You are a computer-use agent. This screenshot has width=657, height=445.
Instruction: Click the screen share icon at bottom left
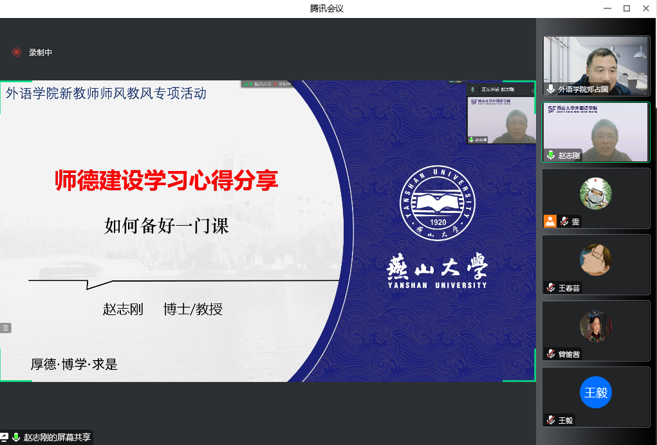[x=4, y=437]
